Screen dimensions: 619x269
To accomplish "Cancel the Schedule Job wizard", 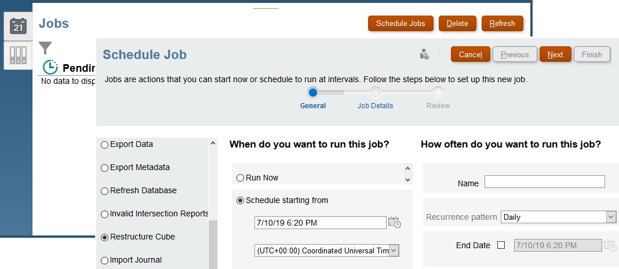I will point(470,54).
